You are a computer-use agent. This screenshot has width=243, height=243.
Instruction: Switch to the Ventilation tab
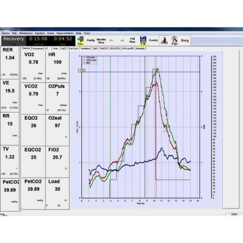85,49
